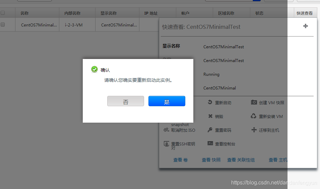Tick the CentOS7MinimalTest row checkbox

coord(3,24)
